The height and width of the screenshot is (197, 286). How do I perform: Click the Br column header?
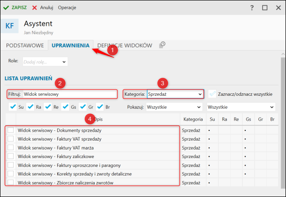click(272, 119)
